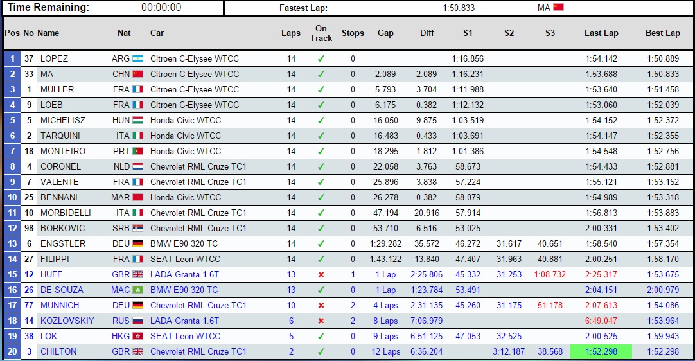Image resolution: width=695 pixels, height=361 pixels.
Task: Click the Macau flag in the DE SOUZA row
Action: pyautogui.click(x=137, y=290)
